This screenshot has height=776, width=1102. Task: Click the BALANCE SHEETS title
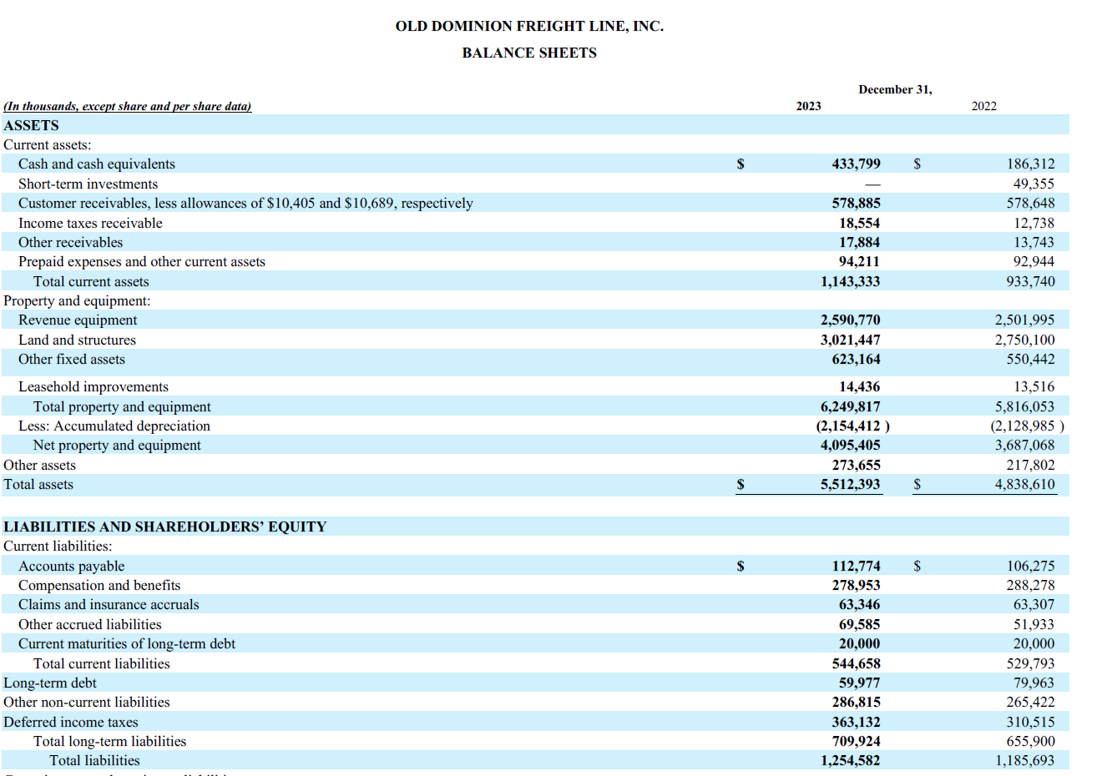(x=529, y=53)
